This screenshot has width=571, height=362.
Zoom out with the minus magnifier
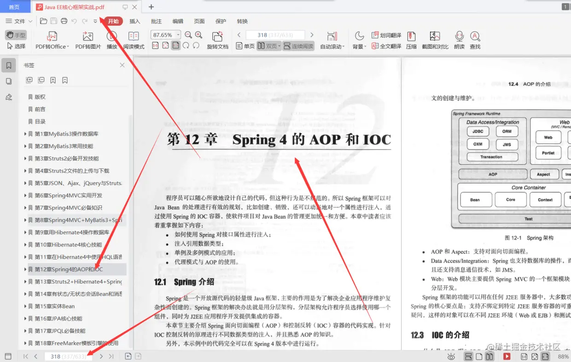click(188, 35)
